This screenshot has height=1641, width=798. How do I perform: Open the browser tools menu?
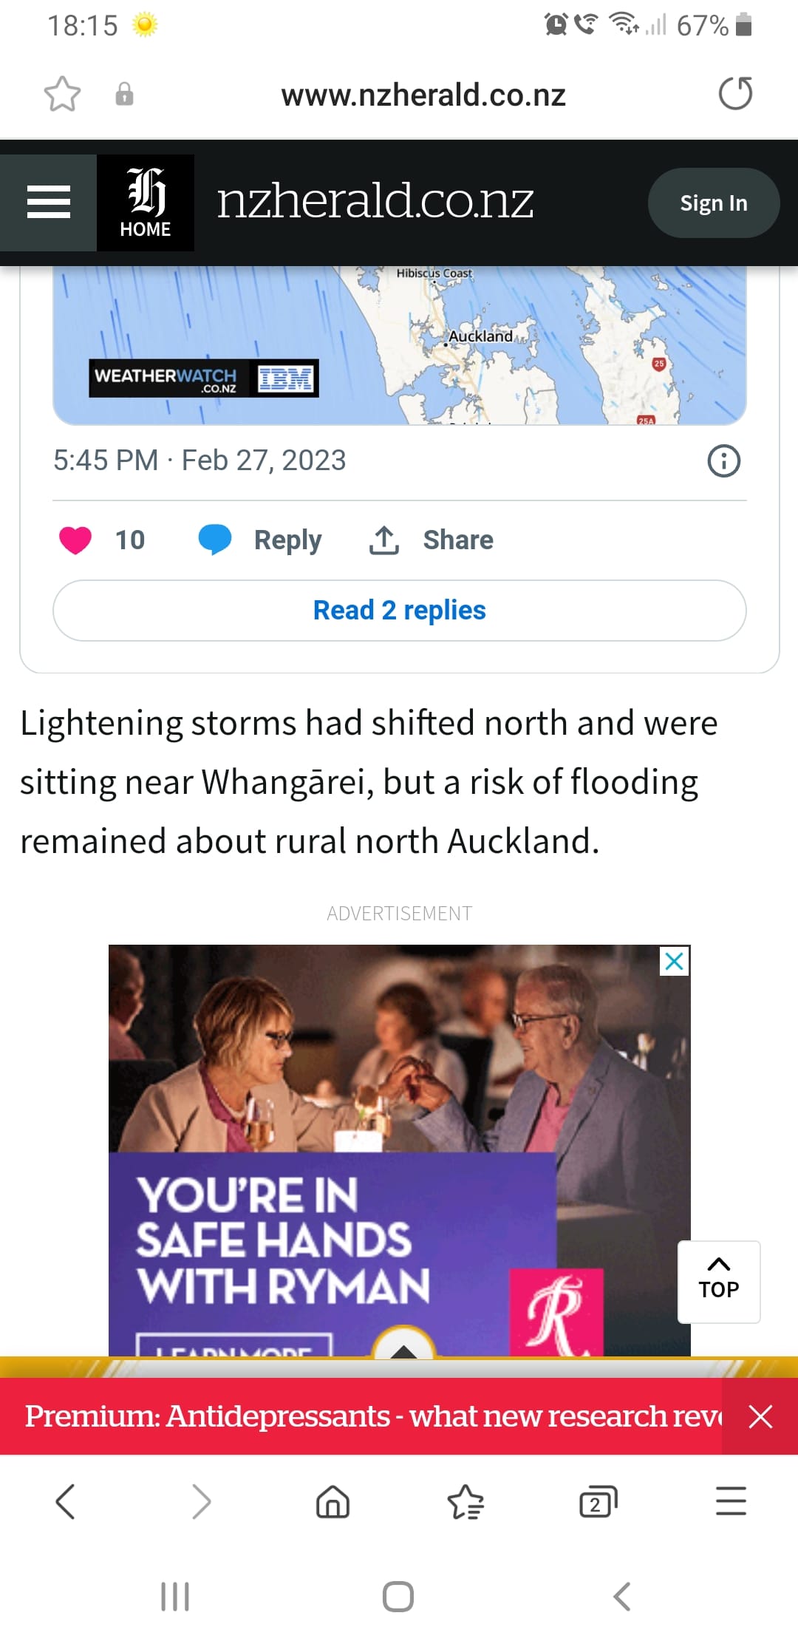[731, 1502]
